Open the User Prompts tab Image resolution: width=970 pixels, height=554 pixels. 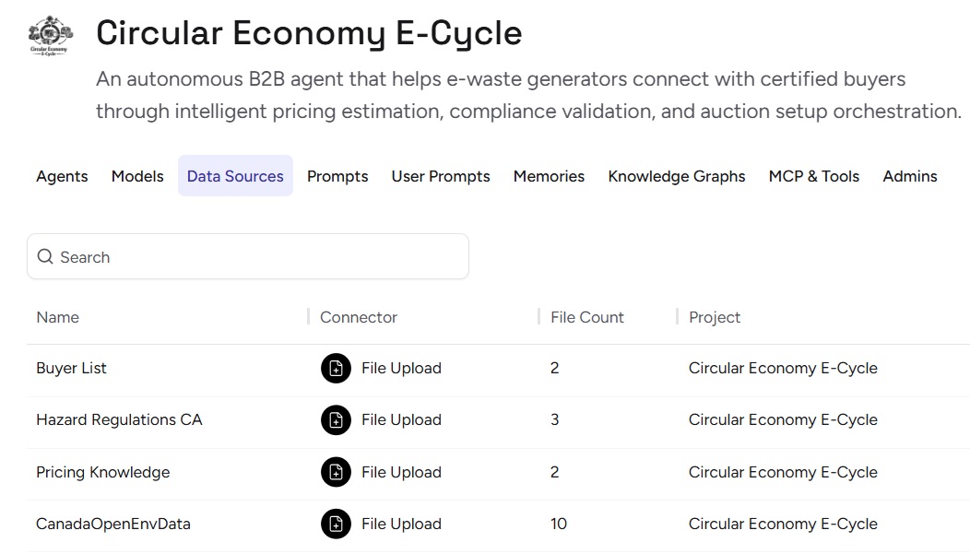441,176
